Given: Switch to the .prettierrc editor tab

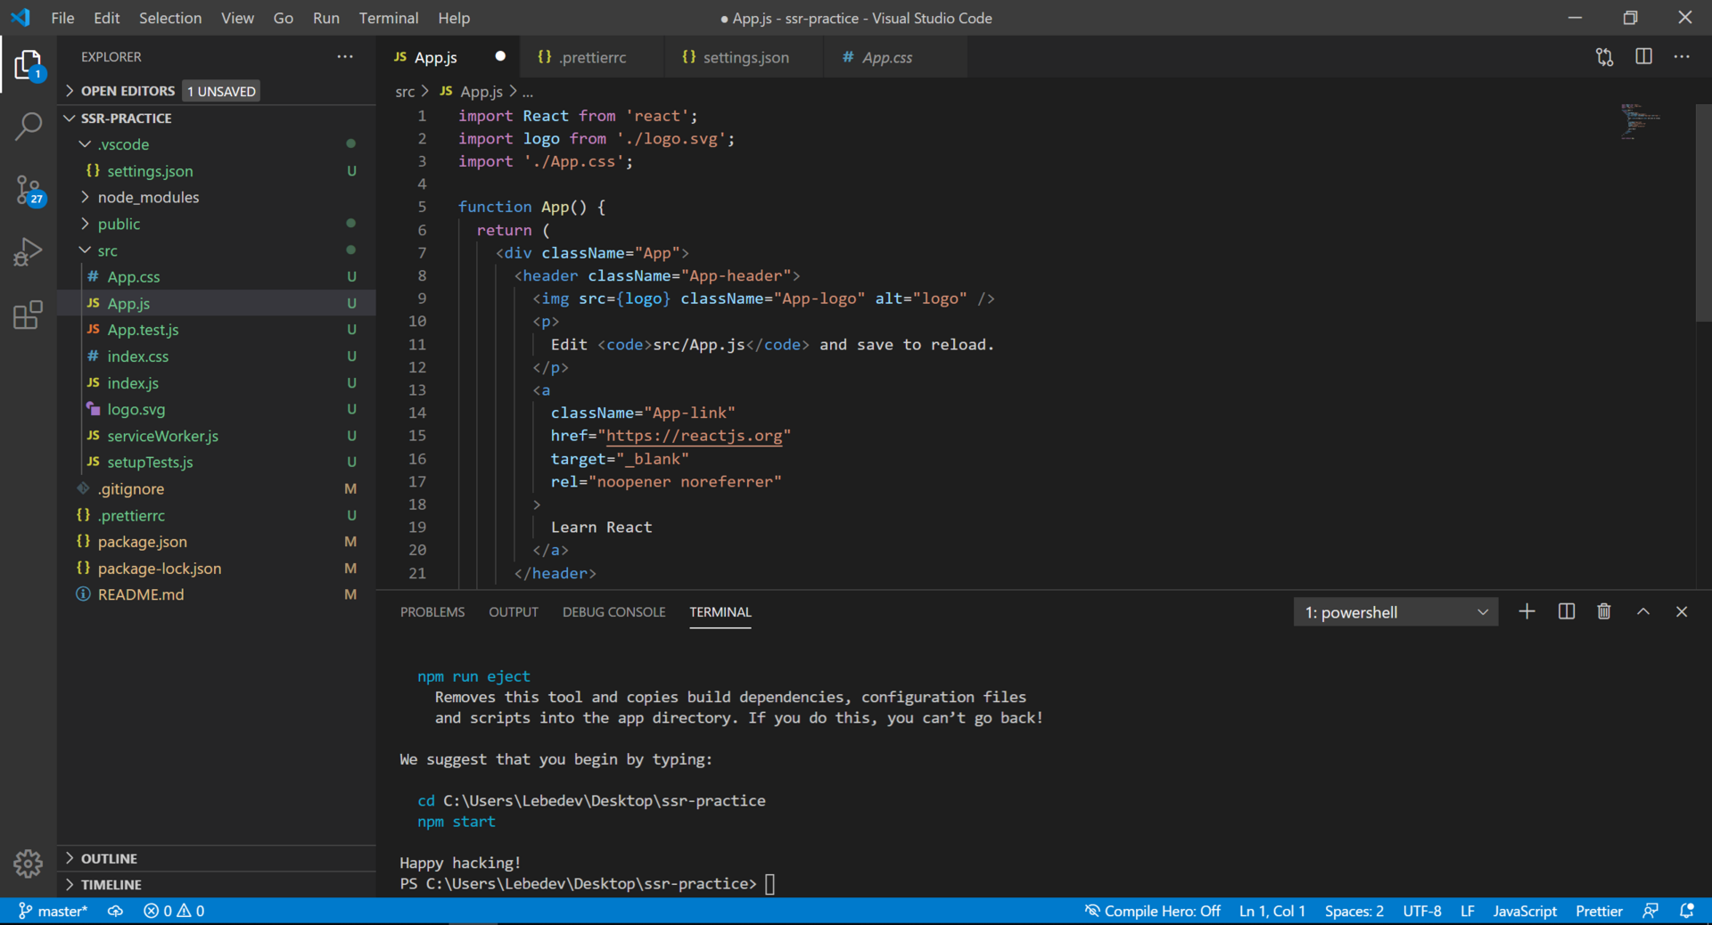Looking at the screenshot, I should pos(591,57).
